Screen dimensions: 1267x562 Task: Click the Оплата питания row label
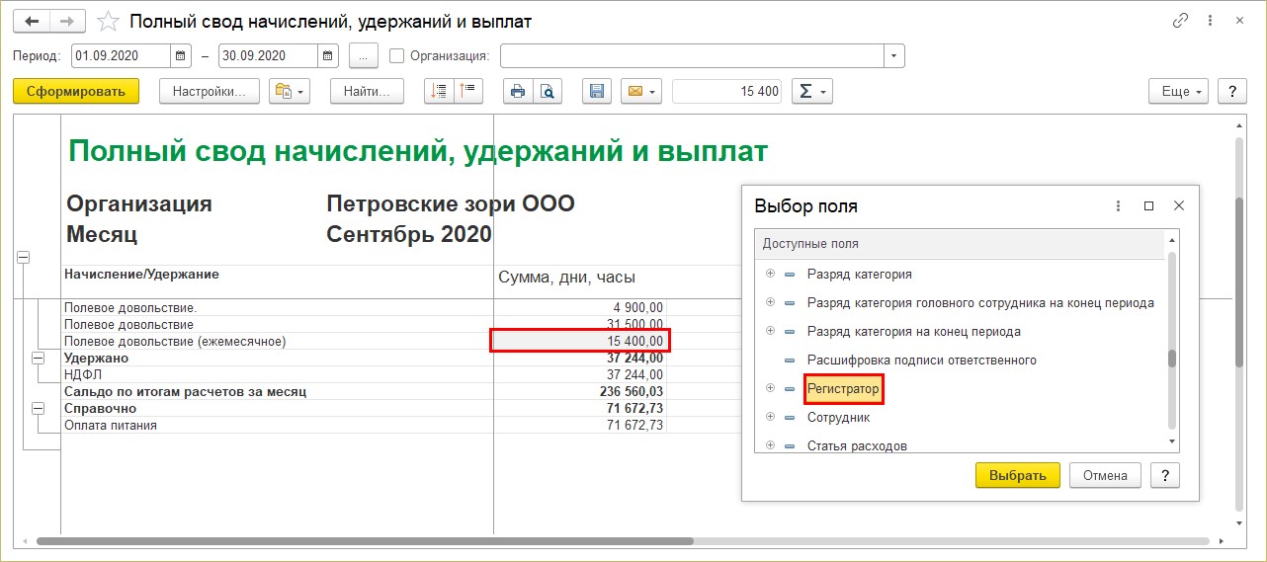(111, 425)
